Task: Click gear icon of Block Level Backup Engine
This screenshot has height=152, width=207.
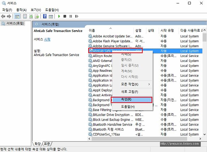Action: click(x=90, y=119)
